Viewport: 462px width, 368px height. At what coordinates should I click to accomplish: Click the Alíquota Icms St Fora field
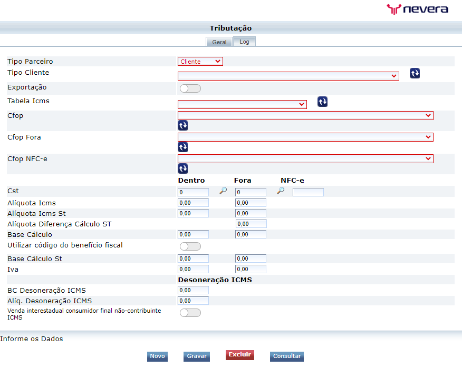(251, 213)
